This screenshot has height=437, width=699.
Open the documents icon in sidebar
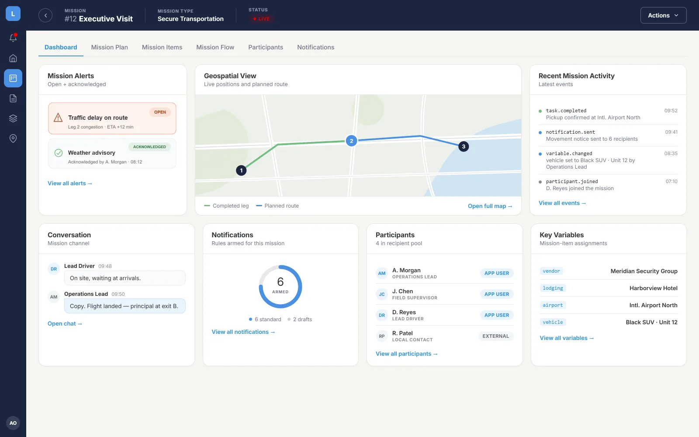(13, 98)
